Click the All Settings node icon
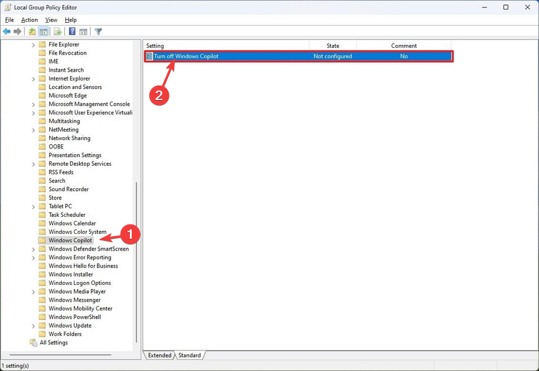 (33, 343)
